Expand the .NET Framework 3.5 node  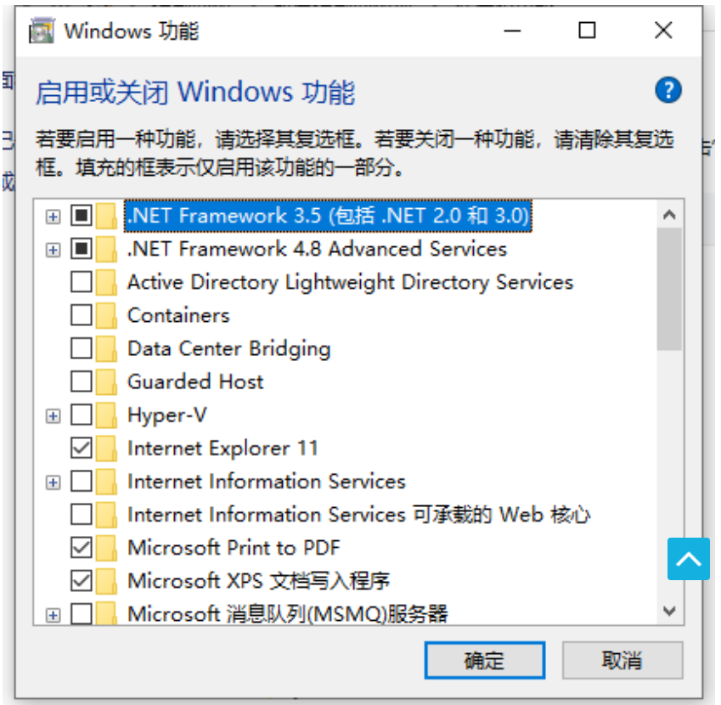click(54, 217)
